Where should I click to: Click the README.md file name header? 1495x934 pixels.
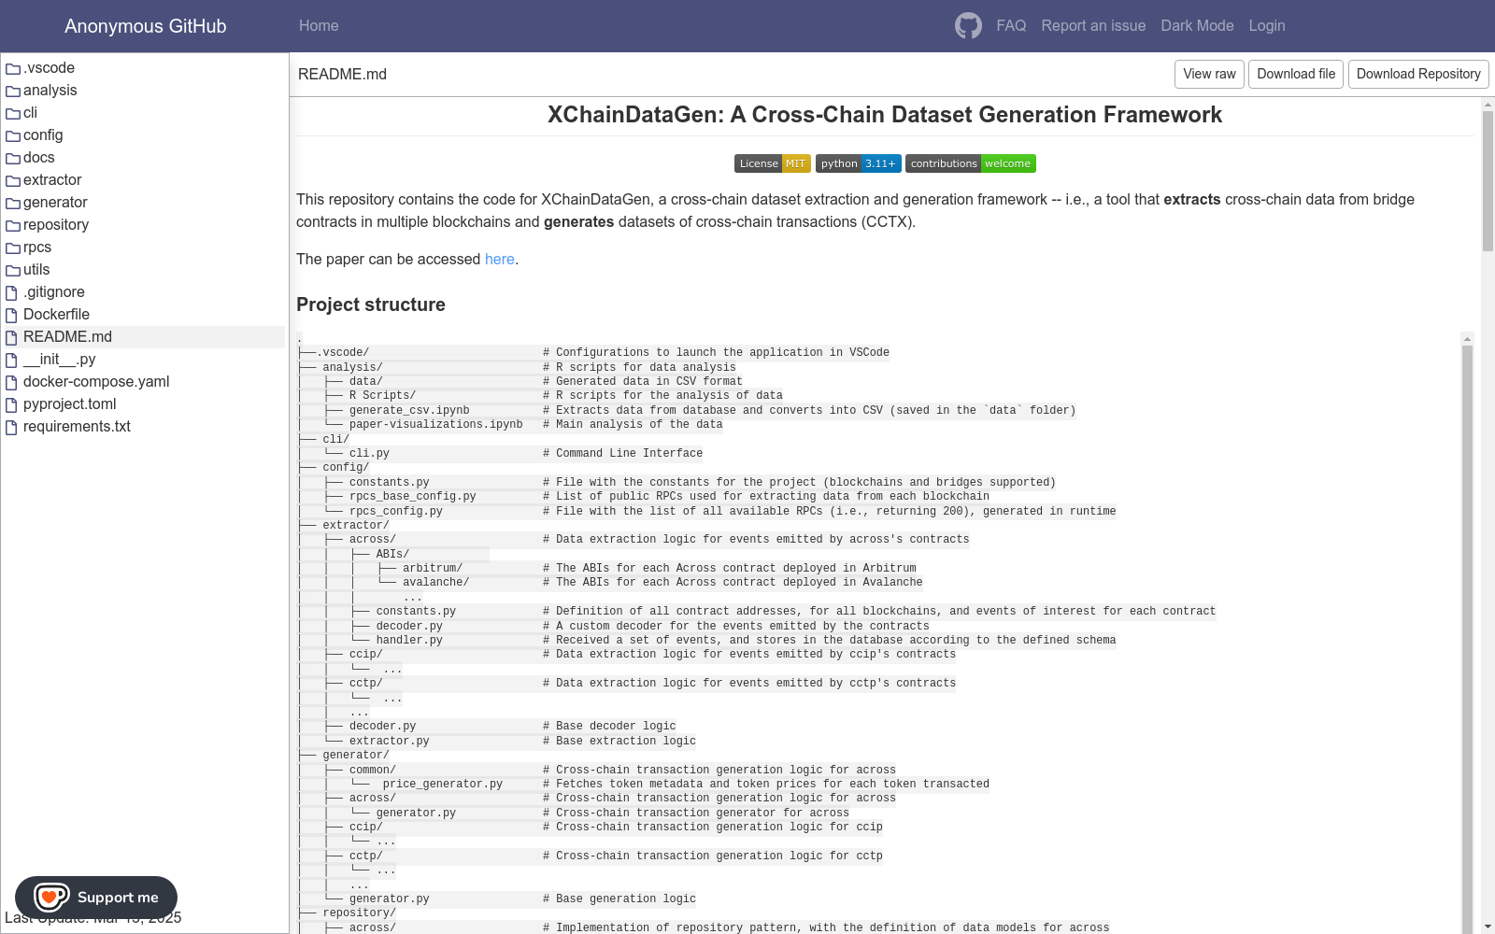tap(342, 75)
